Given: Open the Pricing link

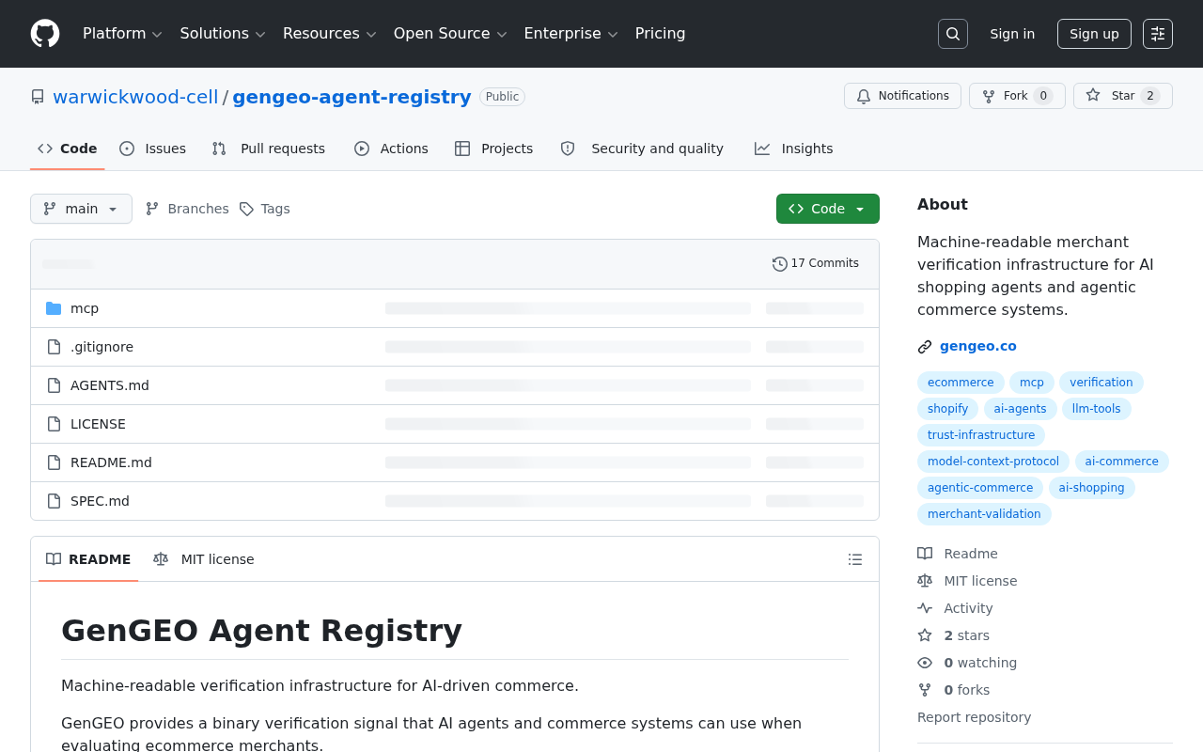Looking at the screenshot, I should click(661, 34).
